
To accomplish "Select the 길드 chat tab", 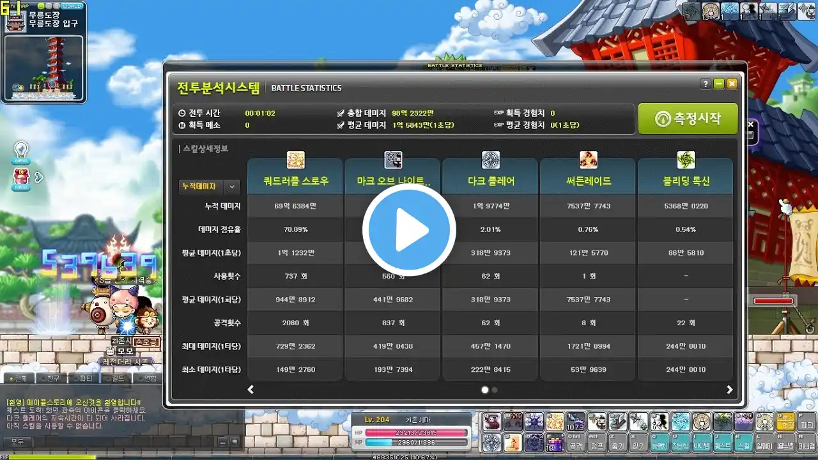I will click(116, 378).
